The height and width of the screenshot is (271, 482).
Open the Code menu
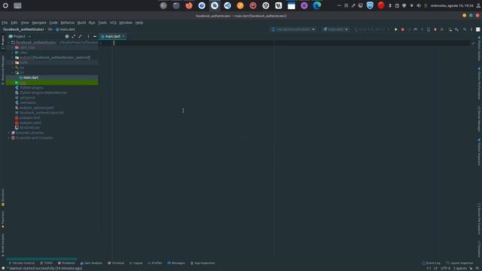[x=53, y=23]
